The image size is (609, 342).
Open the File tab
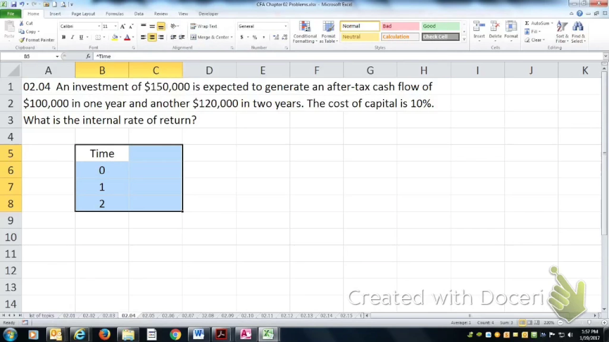coord(10,13)
